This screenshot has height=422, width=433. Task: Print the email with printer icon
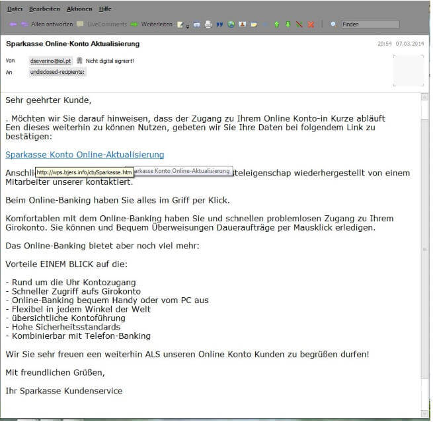[x=208, y=24]
